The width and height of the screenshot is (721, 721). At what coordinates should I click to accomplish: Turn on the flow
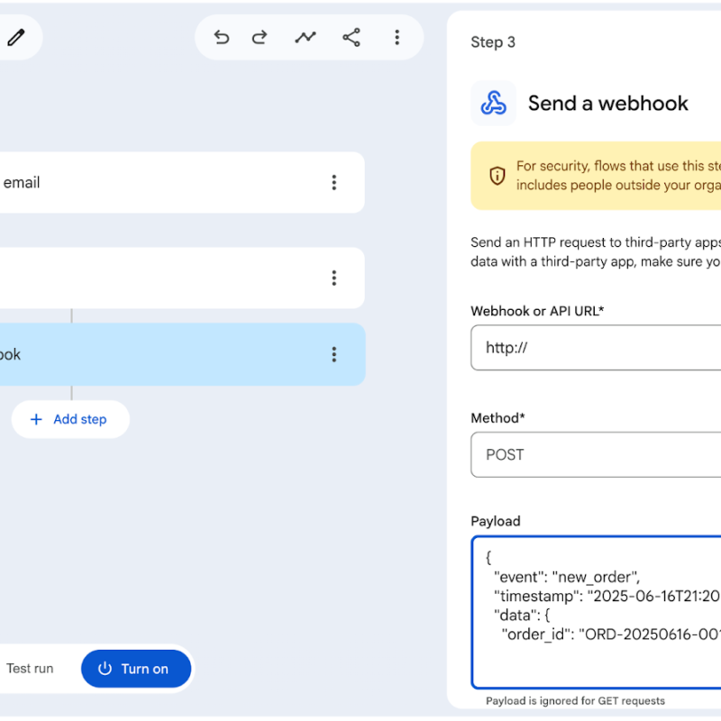[x=136, y=669]
